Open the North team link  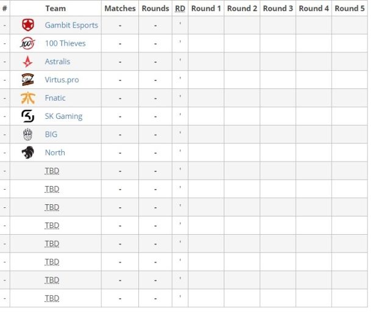[55, 152]
